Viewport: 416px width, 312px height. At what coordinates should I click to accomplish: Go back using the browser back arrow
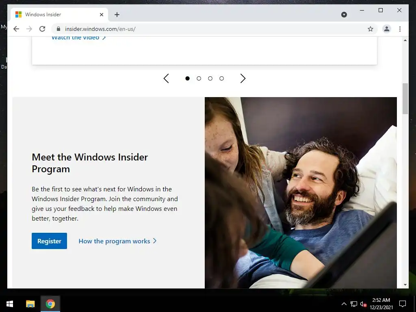coord(16,29)
